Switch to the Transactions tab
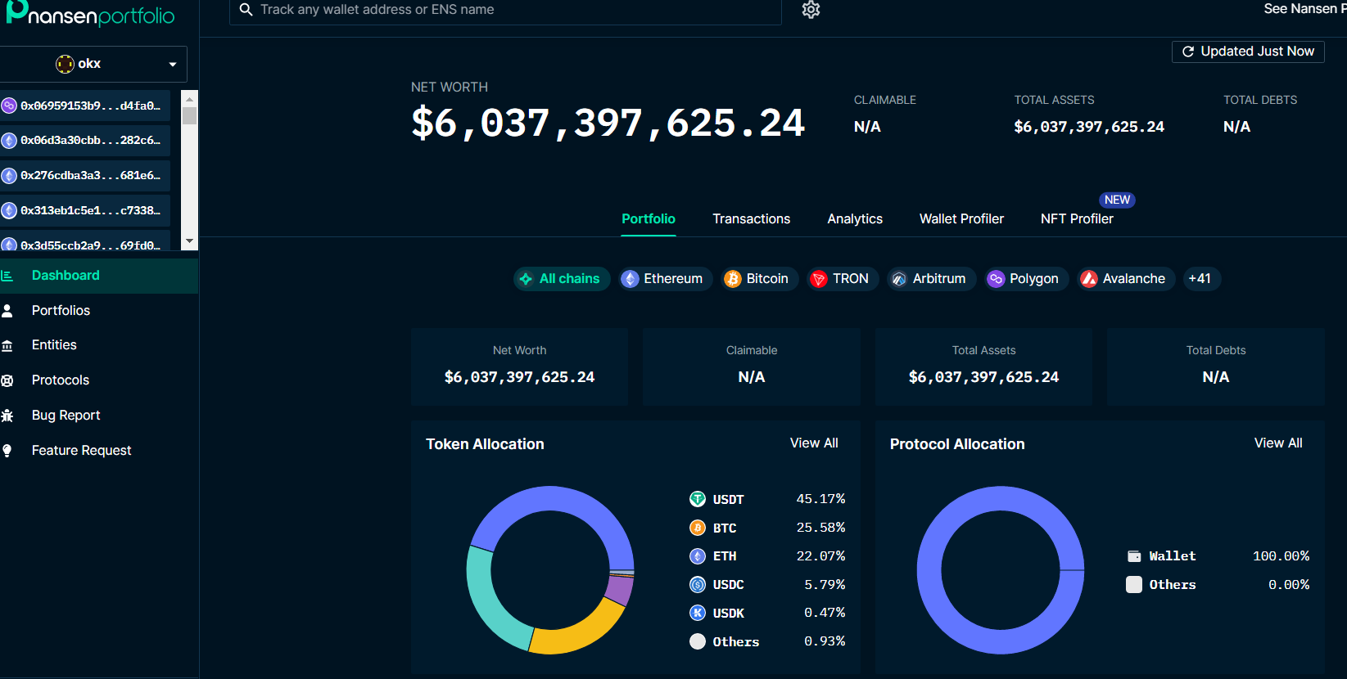The height and width of the screenshot is (679, 1347). pyautogui.click(x=751, y=219)
